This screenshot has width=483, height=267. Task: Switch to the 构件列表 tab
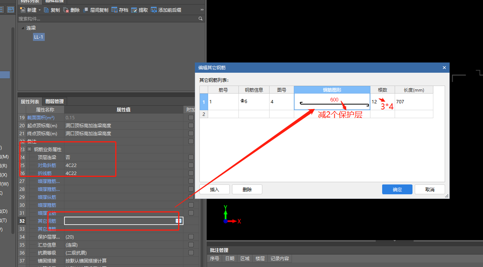[30, 2]
